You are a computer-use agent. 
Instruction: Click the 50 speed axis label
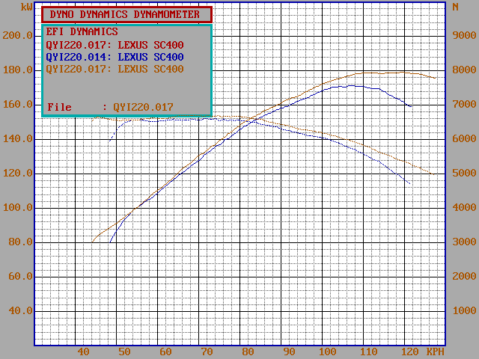pos(124,352)
